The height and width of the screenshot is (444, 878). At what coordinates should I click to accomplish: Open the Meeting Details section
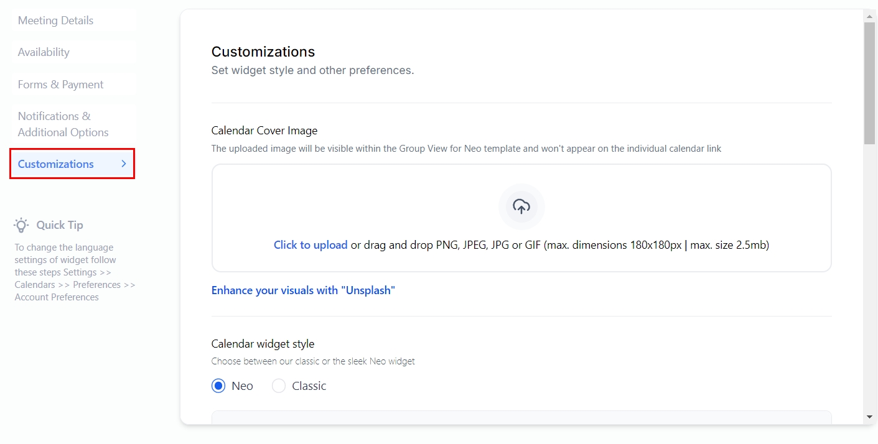click(55, 21)
